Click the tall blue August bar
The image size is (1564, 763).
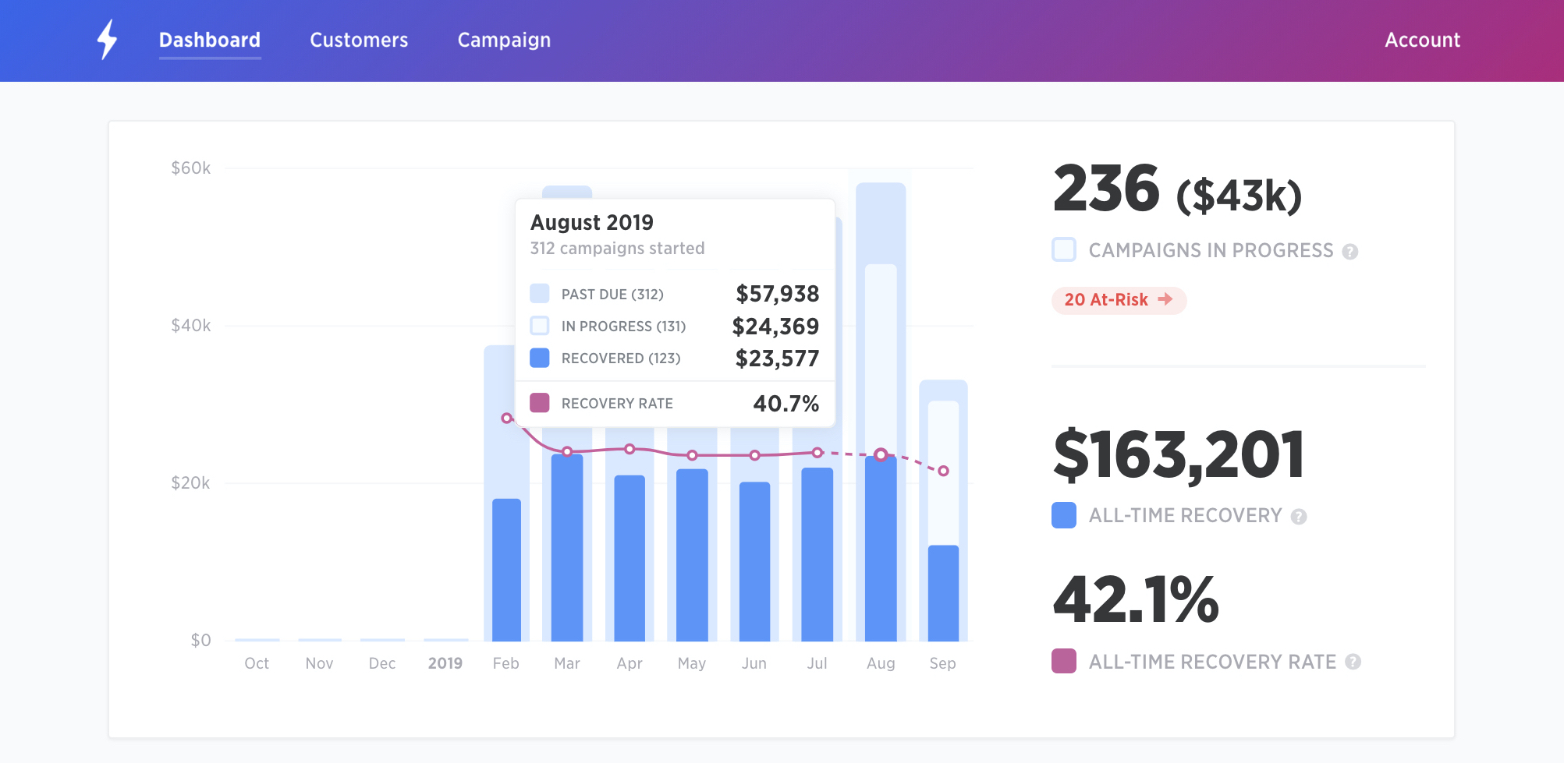[881, 546]
